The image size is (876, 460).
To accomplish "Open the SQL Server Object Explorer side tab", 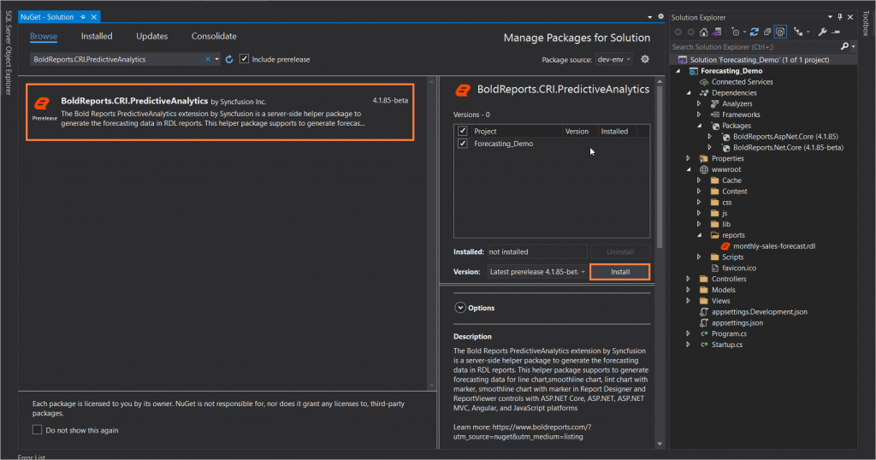I will point(9,53).
